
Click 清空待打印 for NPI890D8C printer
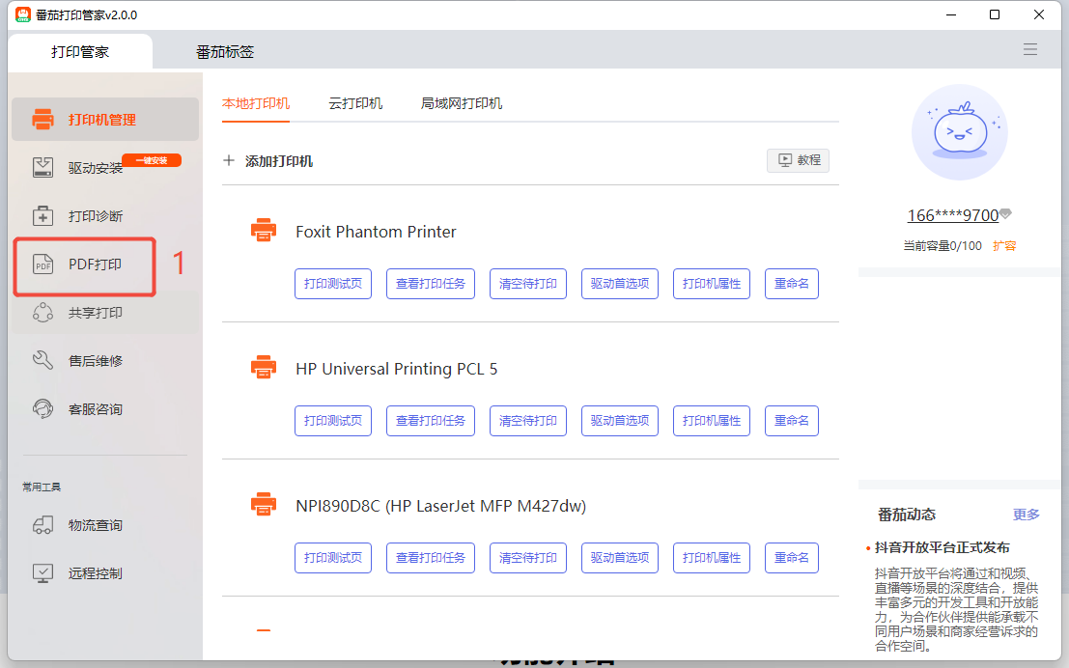tap(527, 558)
